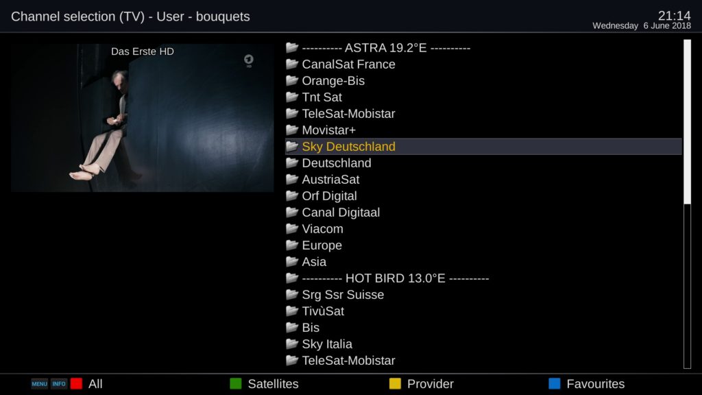Viewport: 702px width, 395px height.
Task: Open Canal Digitaal bouquet
Action: pos(483,213)
